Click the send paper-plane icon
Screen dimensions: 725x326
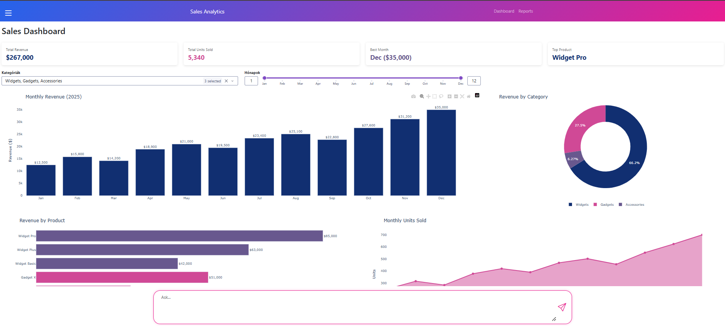[562, 307]
